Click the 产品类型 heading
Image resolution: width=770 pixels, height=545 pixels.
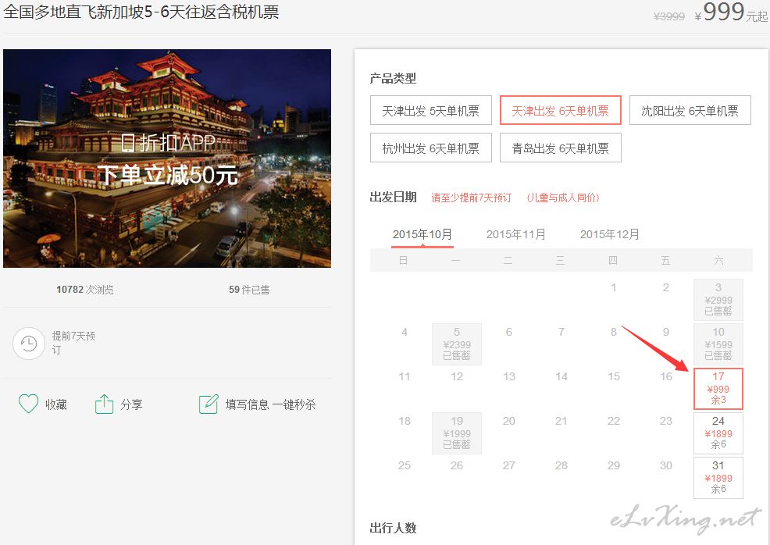(x=393, y=78)
